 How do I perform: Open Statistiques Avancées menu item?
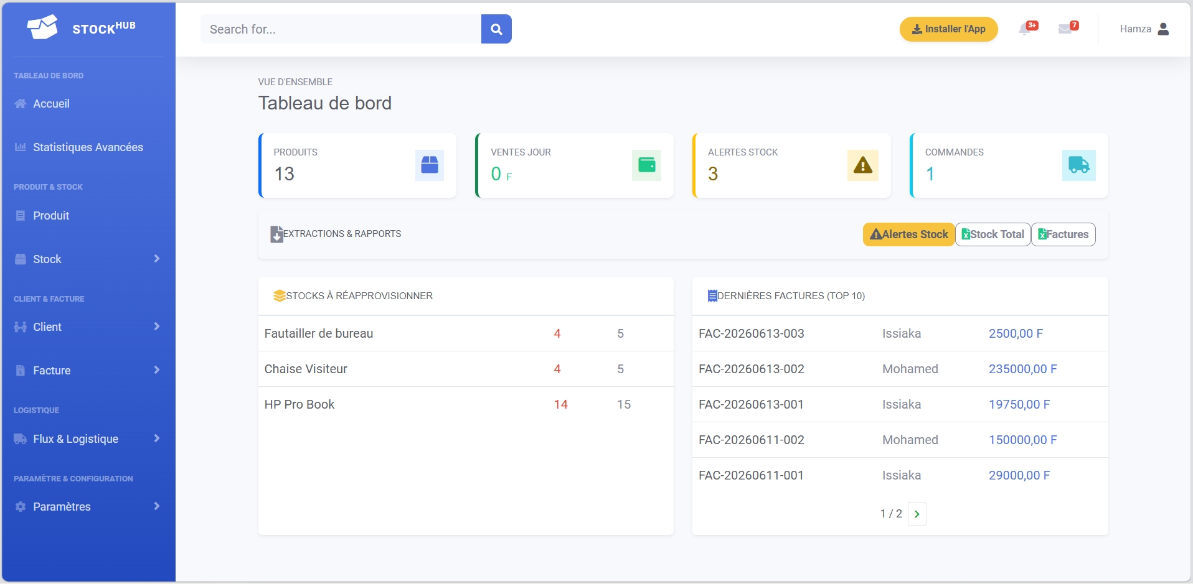pyautogui.click(x=88, y=147)
